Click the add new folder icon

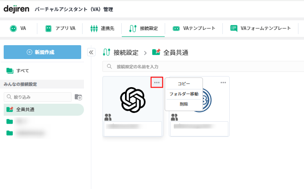(x=78, y=97)
